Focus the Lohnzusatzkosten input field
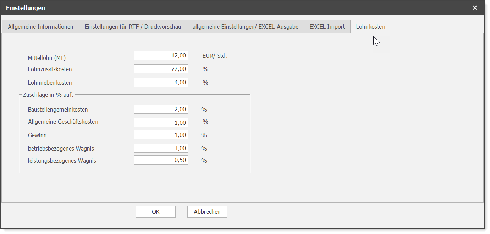Image resolution: width=490 pixels, height=234 pixels. click(x=161, y=69)
